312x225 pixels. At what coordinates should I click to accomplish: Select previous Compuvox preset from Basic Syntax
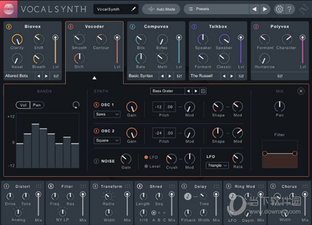162,76
